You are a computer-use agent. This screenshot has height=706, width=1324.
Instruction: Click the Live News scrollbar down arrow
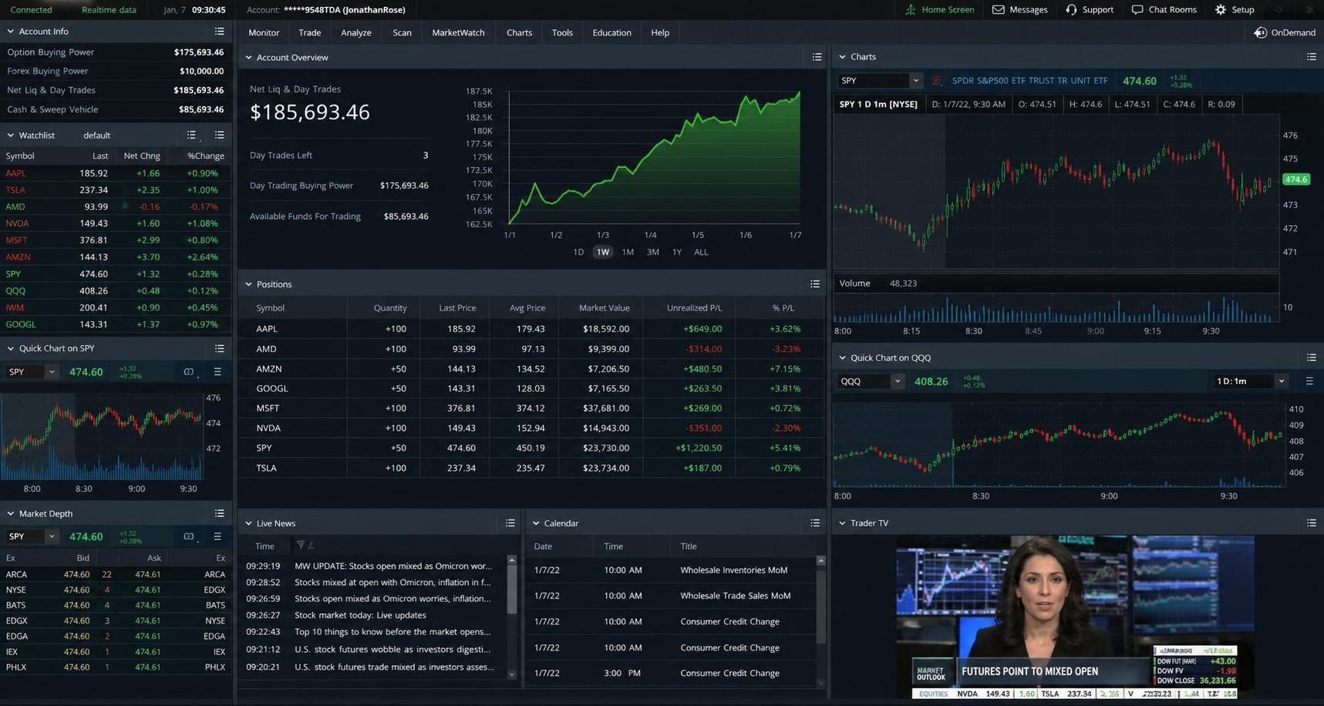(x=511, y=674)
